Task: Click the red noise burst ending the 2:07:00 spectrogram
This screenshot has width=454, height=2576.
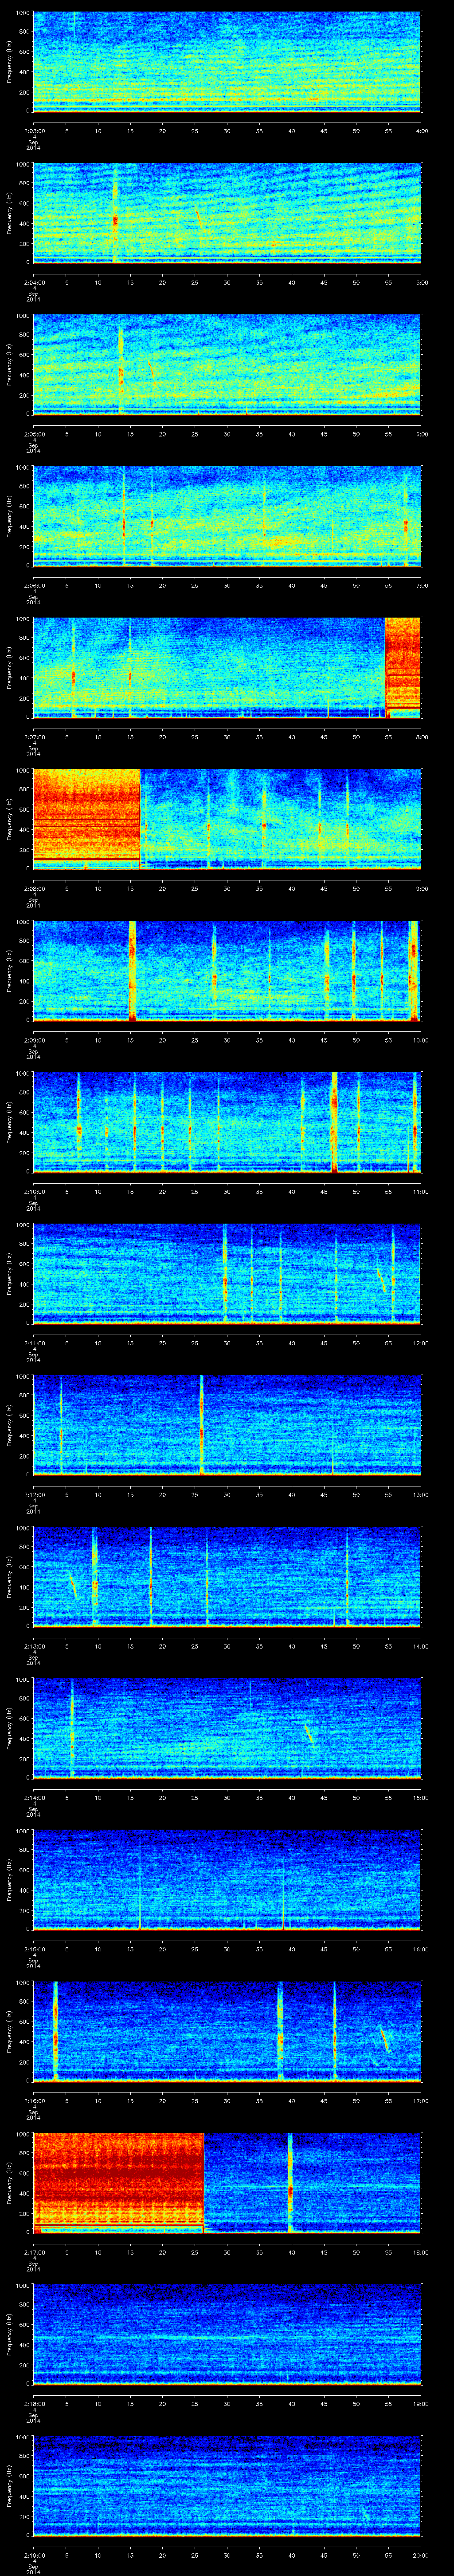Action: pyautogui.click(x=402, y=667)
